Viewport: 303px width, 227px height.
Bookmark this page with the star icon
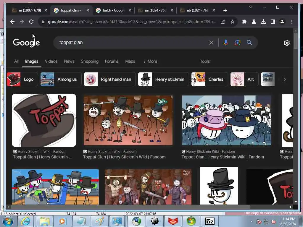[x=233, y=22]
